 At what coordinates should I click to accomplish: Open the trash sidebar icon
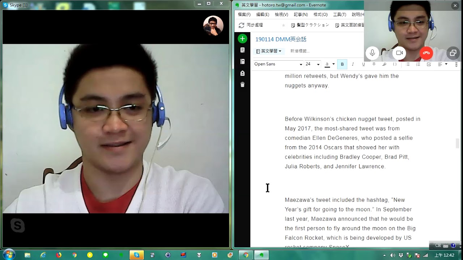[x=242, y=85]
